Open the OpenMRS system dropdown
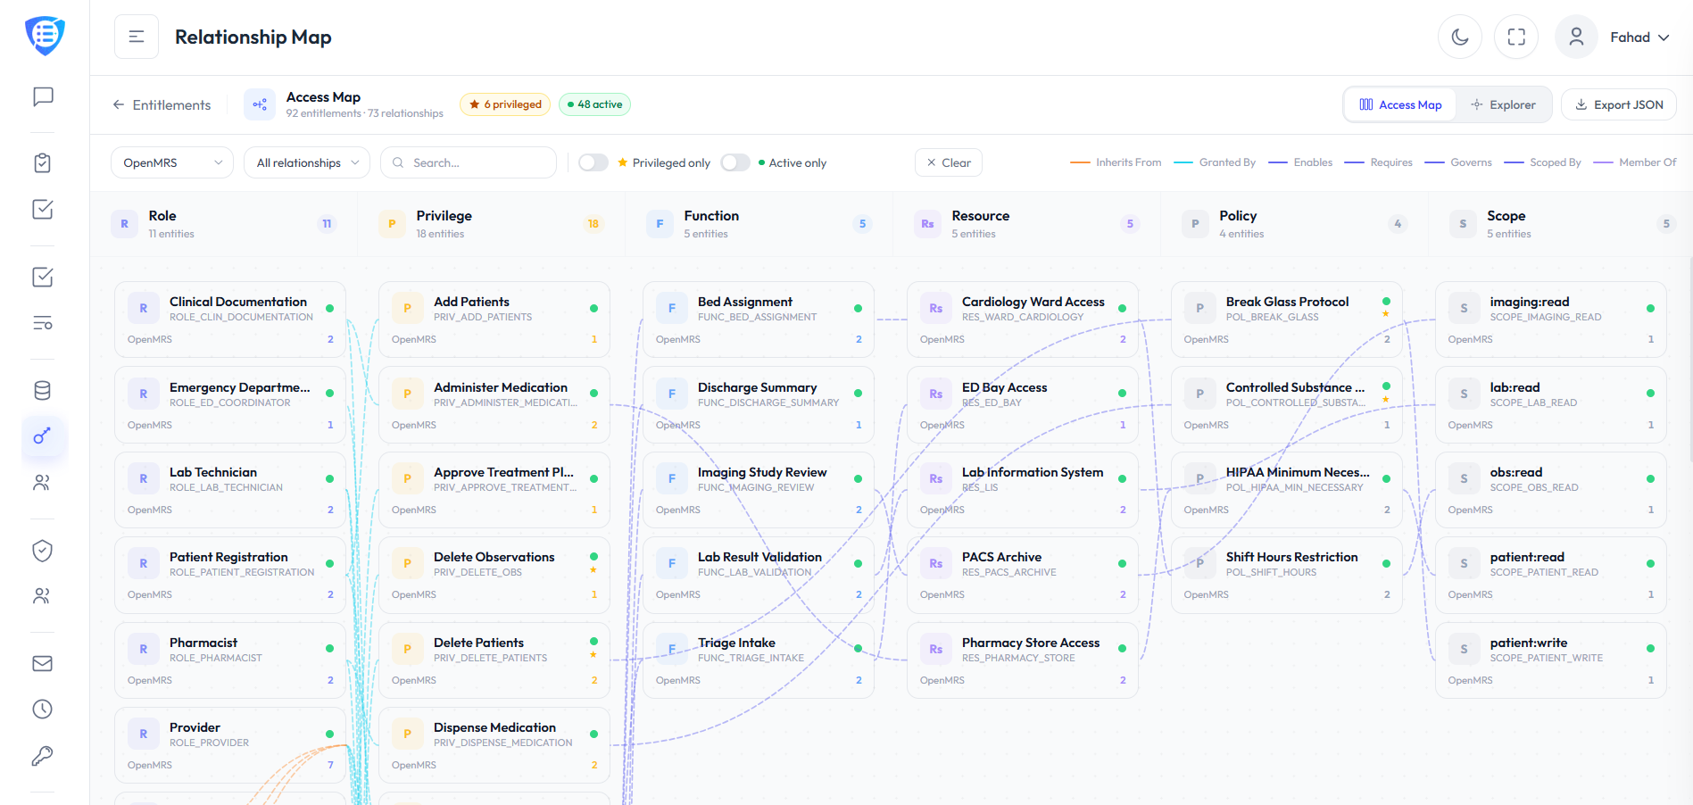Viewport: 1693px width, 805px height. [172, 162]
